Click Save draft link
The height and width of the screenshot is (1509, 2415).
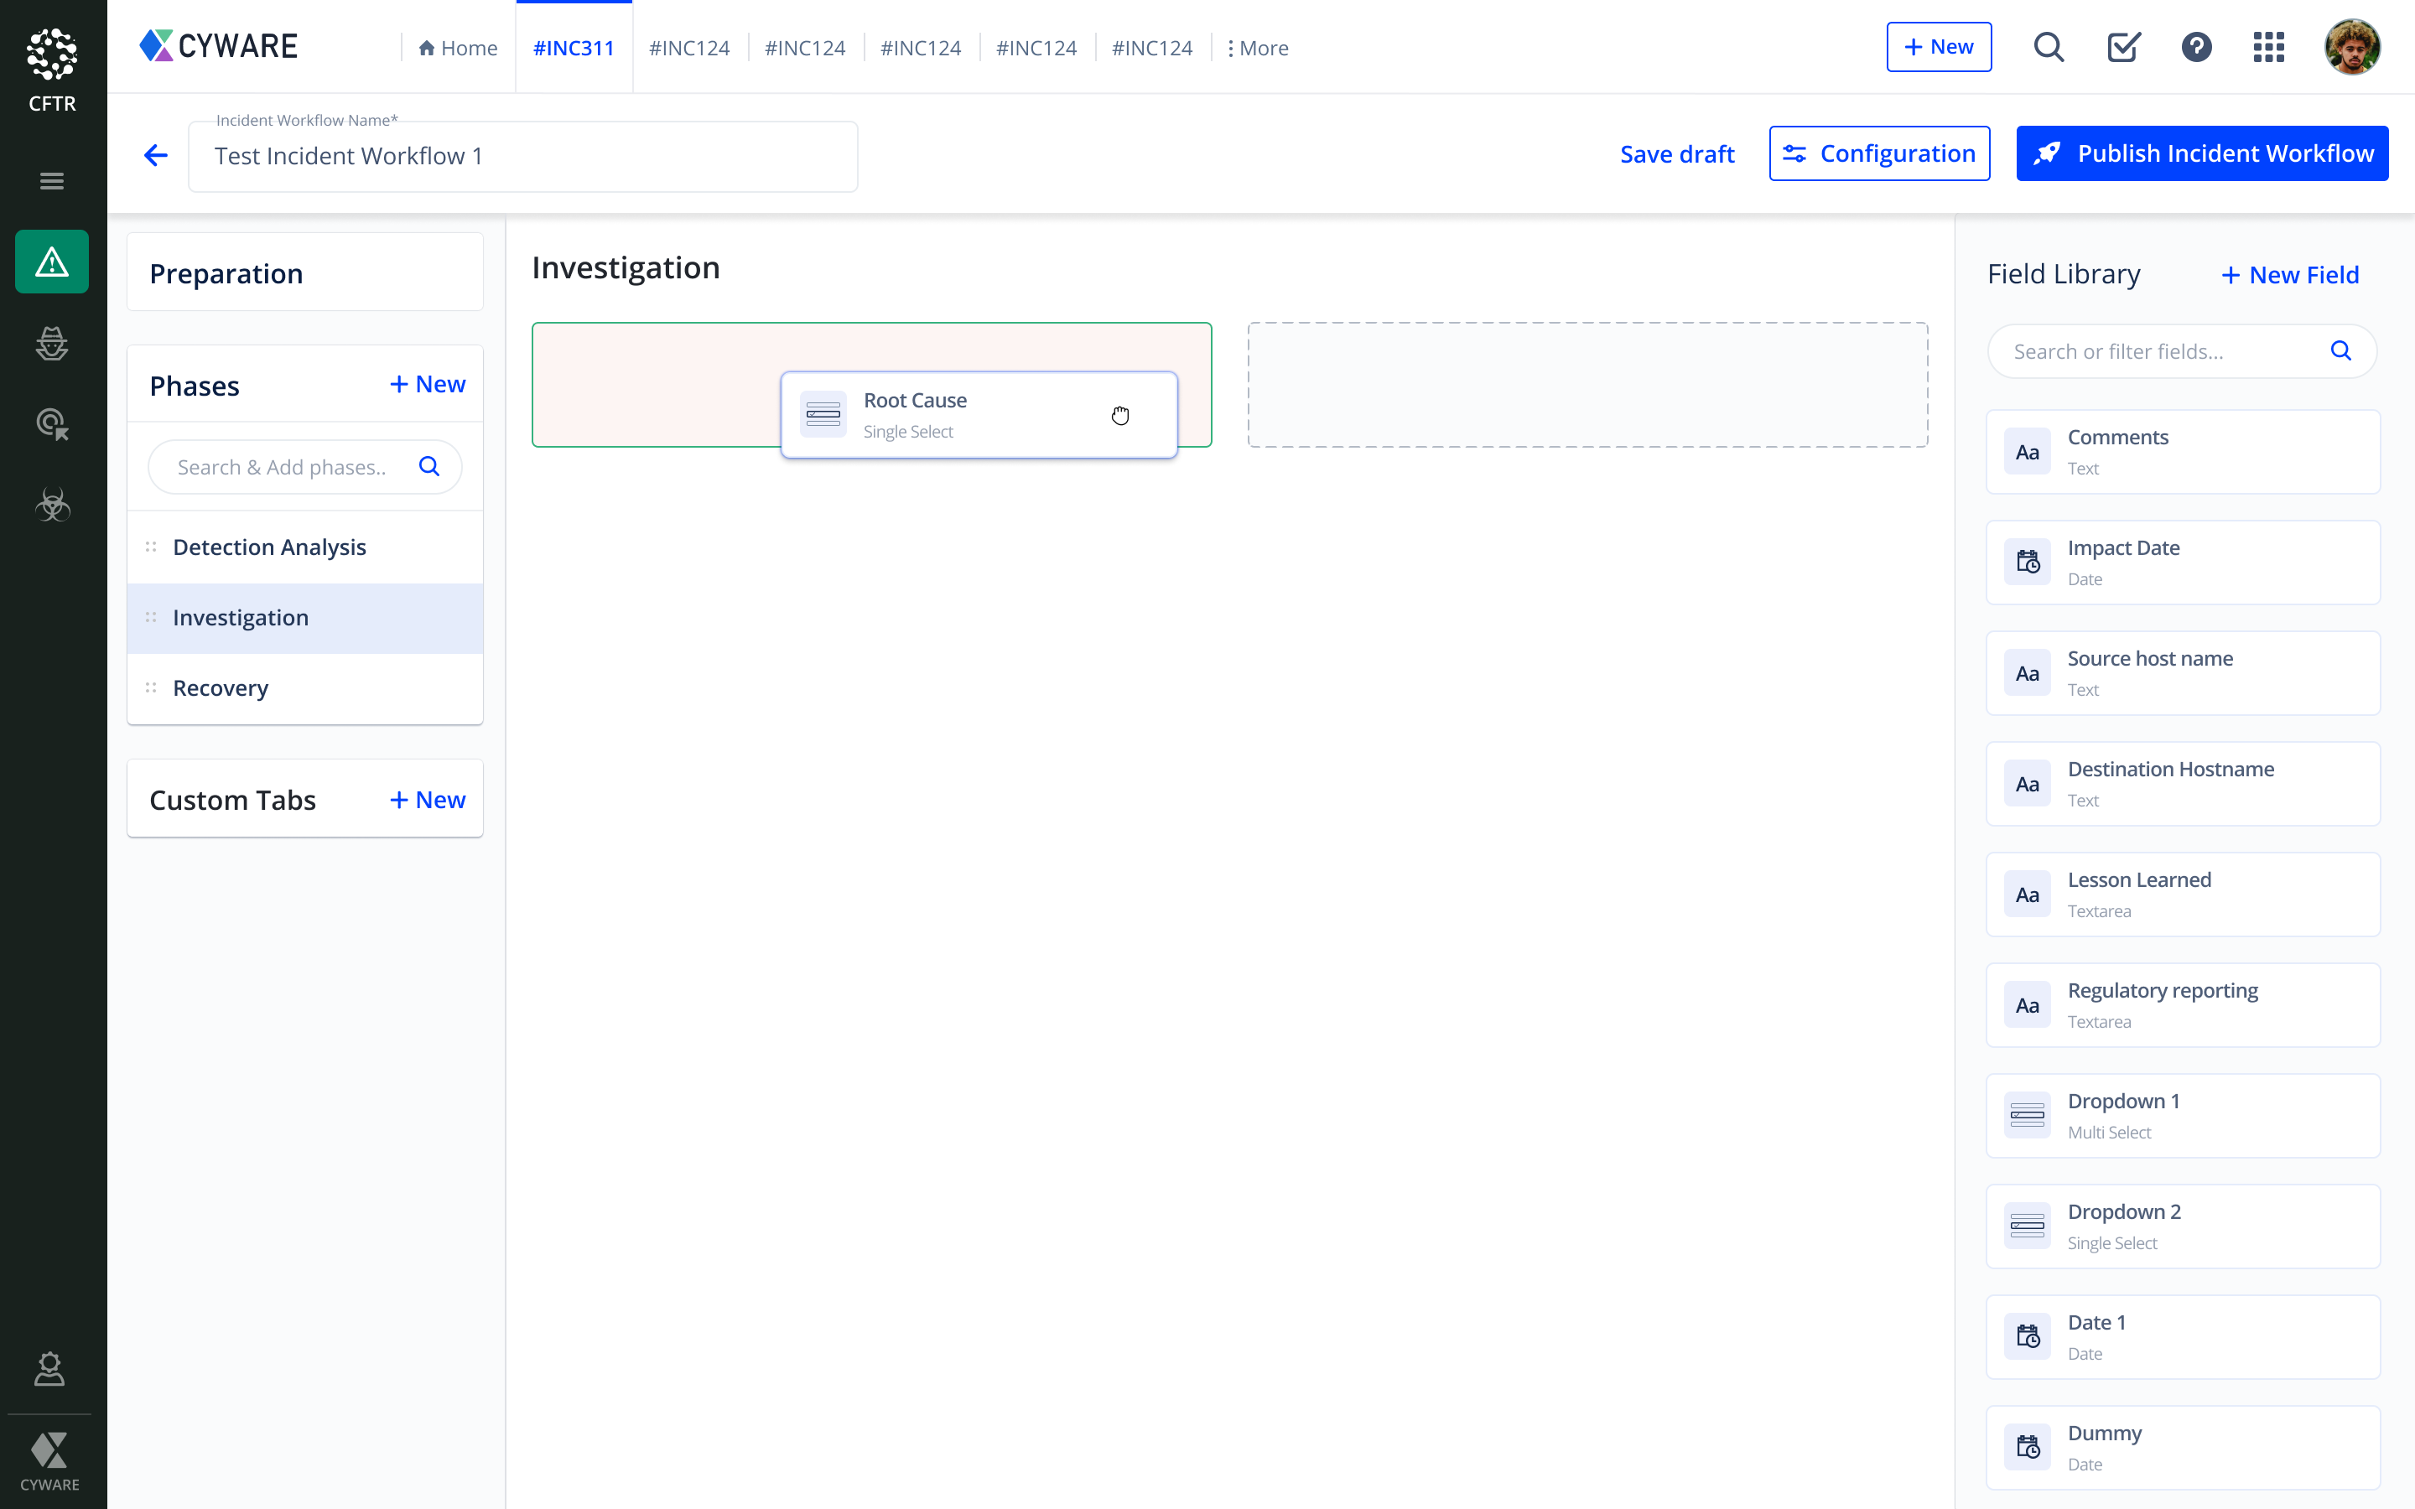click(1676, 153)
